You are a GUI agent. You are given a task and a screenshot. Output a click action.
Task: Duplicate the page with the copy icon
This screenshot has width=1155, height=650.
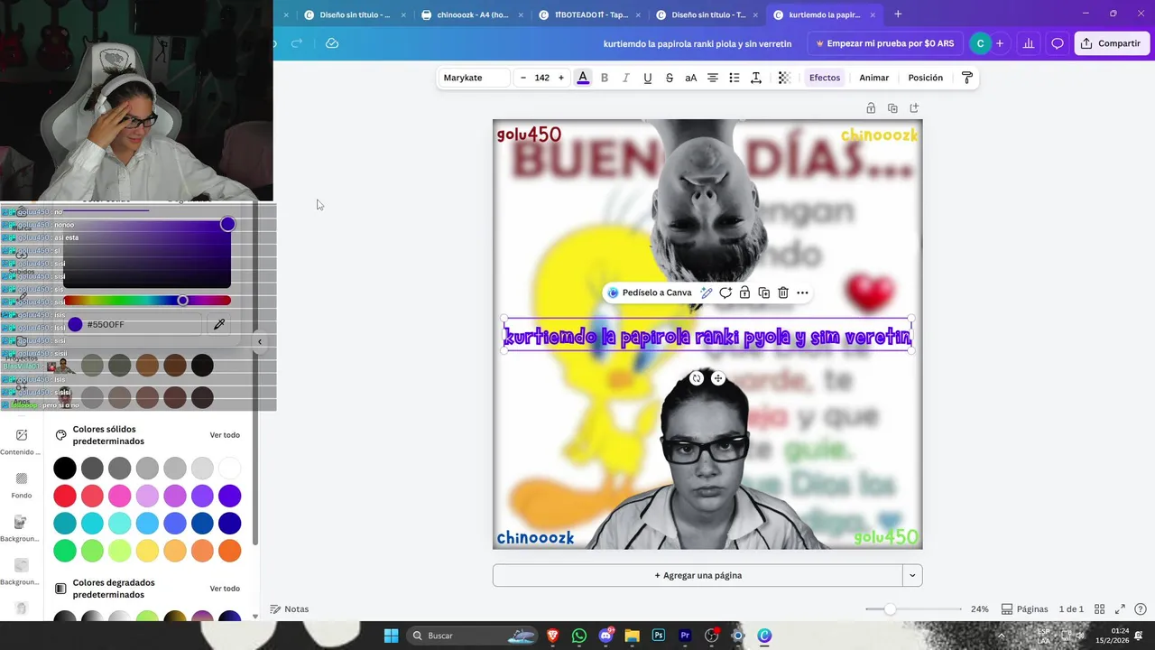(x=892, y=108)
